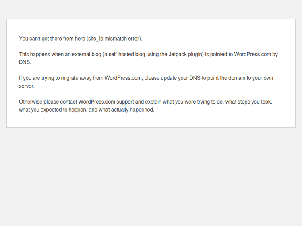Click the phrase "what steps you took"

pos(248,102)
